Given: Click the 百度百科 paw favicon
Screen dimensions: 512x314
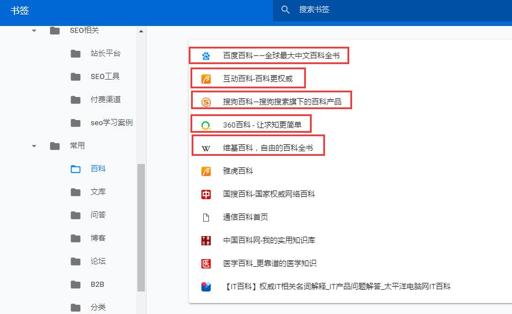Looking at the screenshot, I should tap(206, 56).
